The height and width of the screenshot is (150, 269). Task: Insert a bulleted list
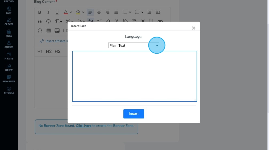[x=137, y=12]
